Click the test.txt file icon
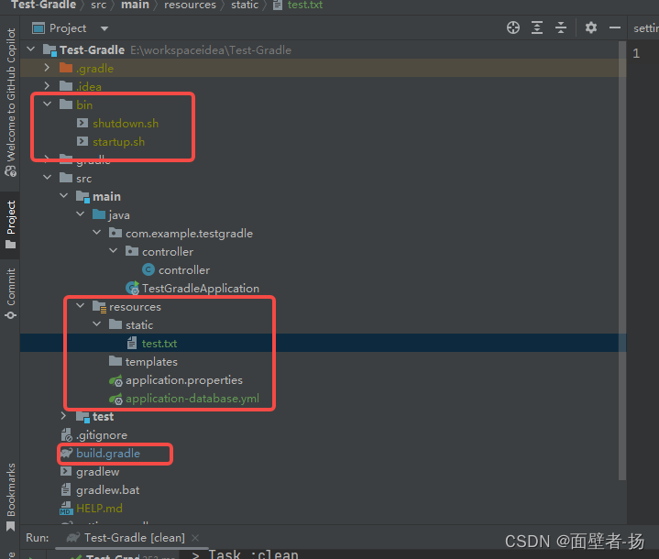The width and height of the screenshot is (659, 559). (132, 343)
